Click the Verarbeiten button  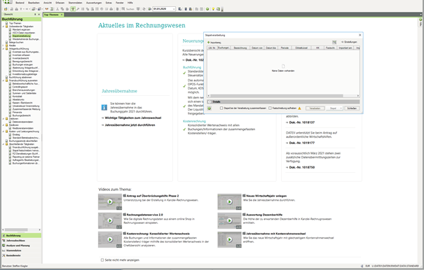click(315, 108)
